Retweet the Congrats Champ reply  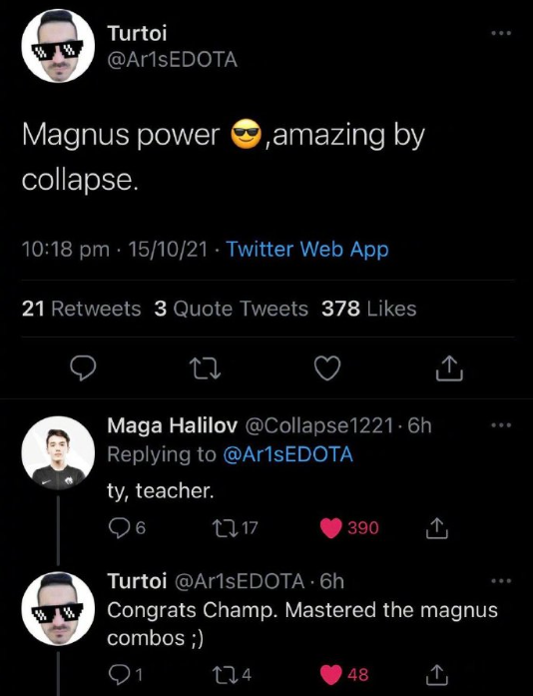point(233,674)
